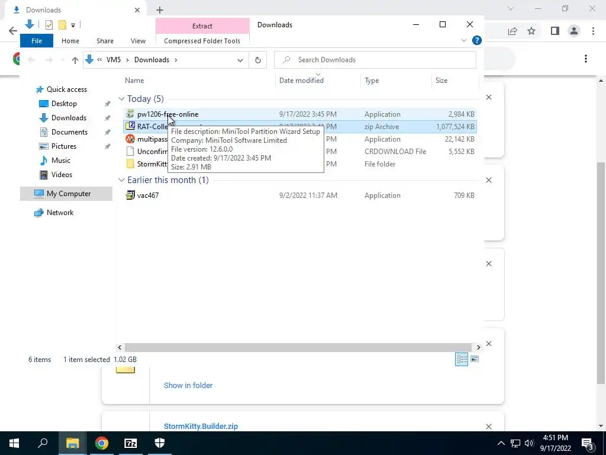Show hidden system tray icons
Viewport: 606px width, 455px height.
click(x=501, y=443)
